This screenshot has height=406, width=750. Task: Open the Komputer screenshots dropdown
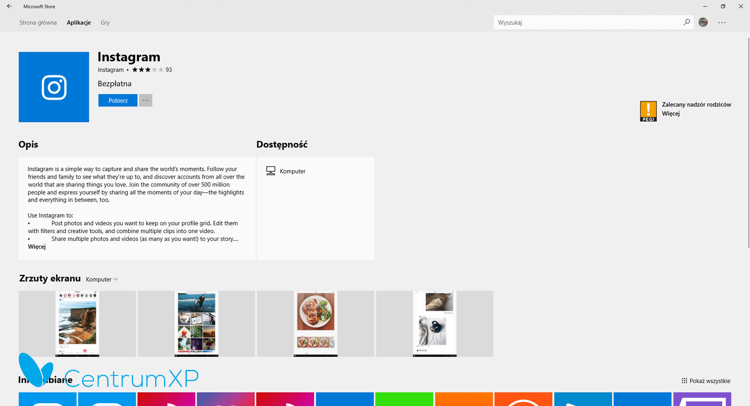102,279
